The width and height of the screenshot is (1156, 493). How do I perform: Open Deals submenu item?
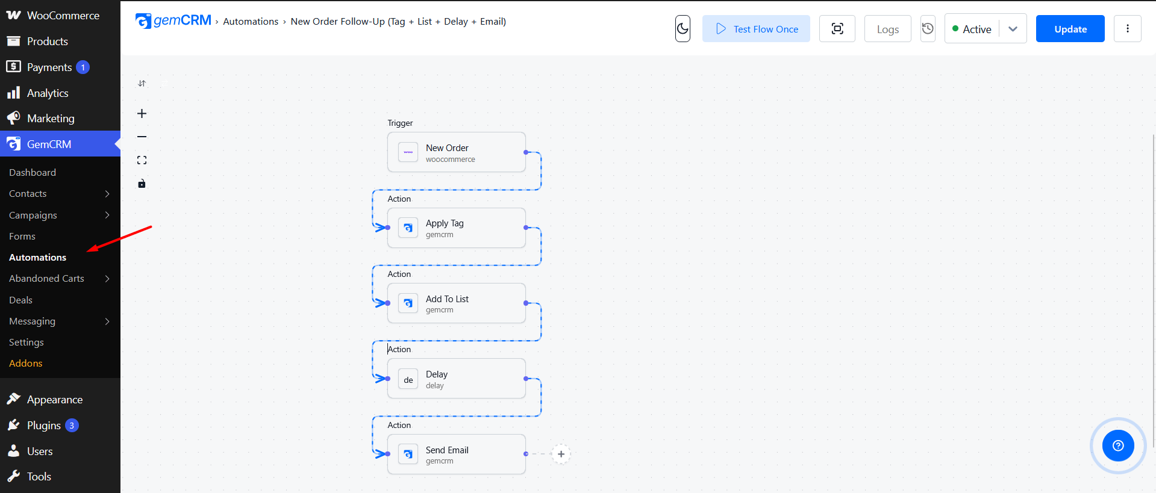(x=20, y=300)
